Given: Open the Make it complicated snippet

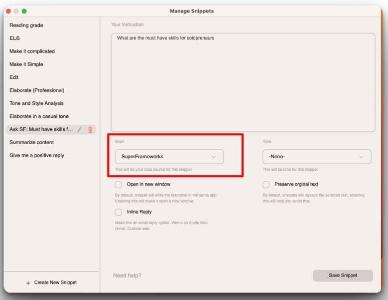Looking at the screenshot, I should coord(32,51).
